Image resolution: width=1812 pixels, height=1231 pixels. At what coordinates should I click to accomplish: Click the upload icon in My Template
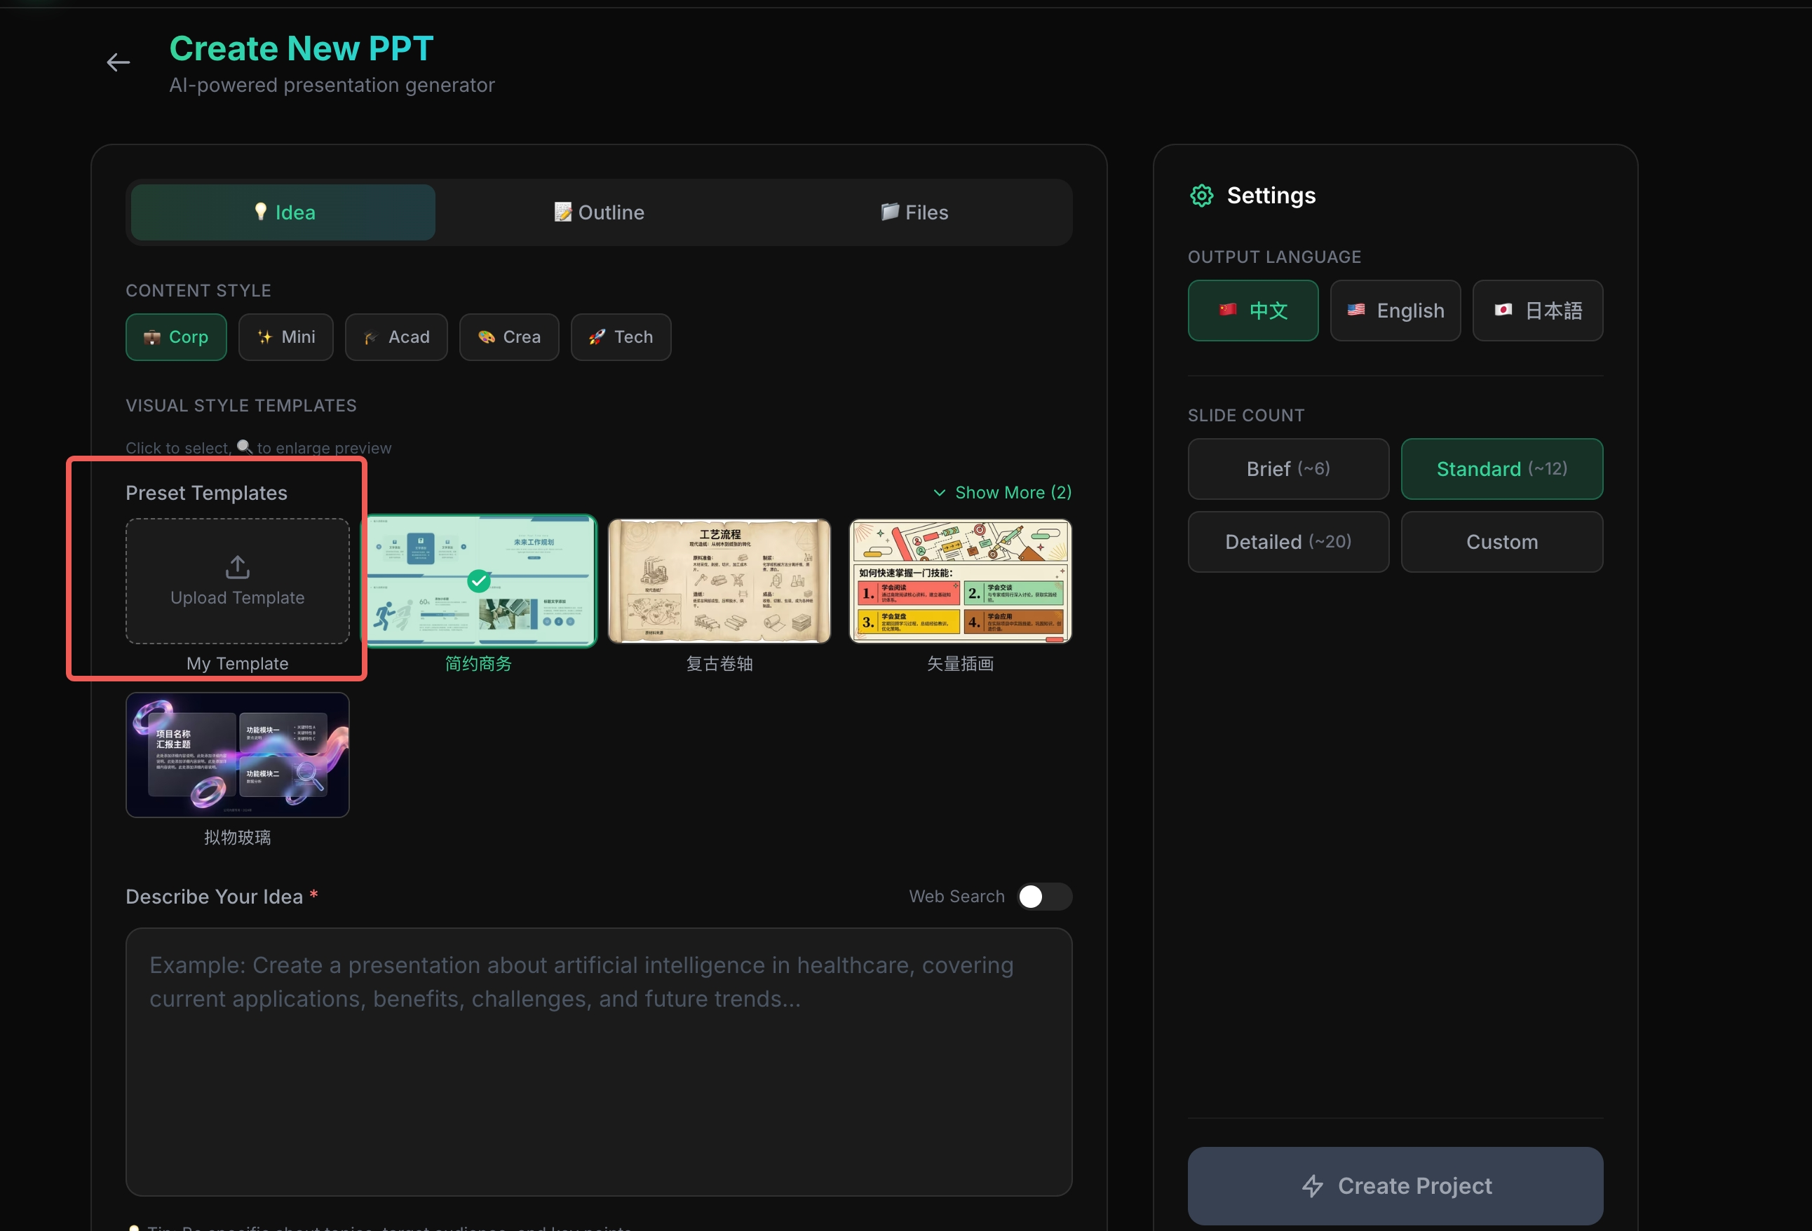[237, 566]
